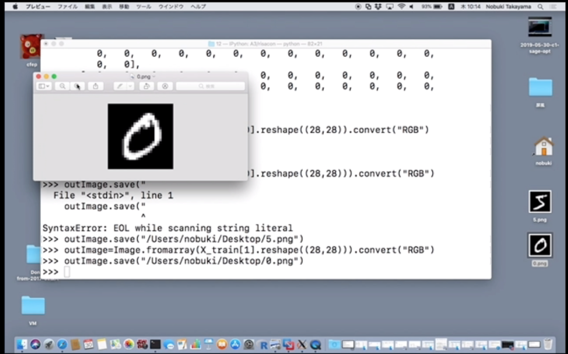The width and height of the screenshot is (568, 354).
Task: Click the volume icon in menu bar
Action: pyautogui.click(x=412, y=7)
